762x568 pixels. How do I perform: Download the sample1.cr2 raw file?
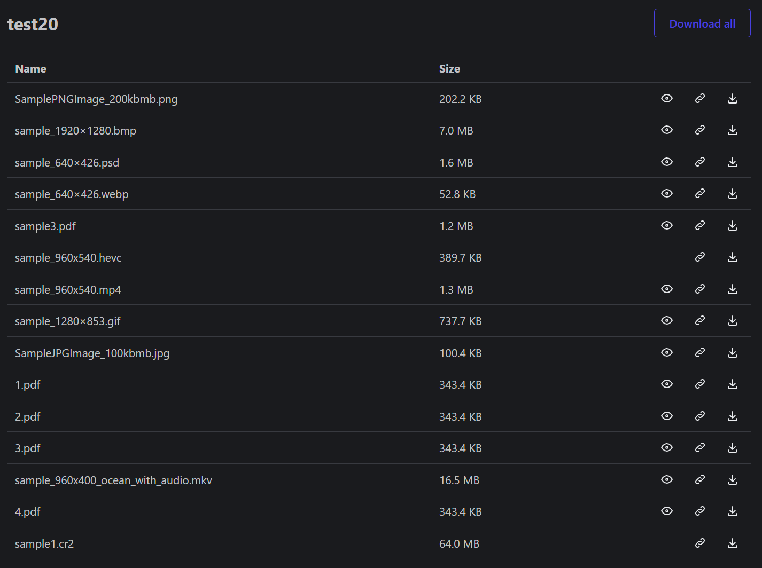732,543
